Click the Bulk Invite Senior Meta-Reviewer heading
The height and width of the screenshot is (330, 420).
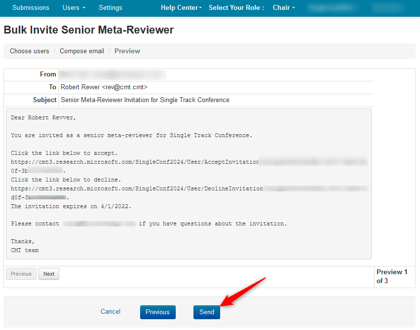click(89, 30)
